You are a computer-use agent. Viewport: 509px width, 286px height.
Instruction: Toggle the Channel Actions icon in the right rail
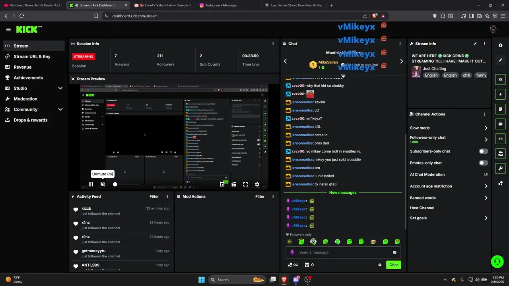501,153
